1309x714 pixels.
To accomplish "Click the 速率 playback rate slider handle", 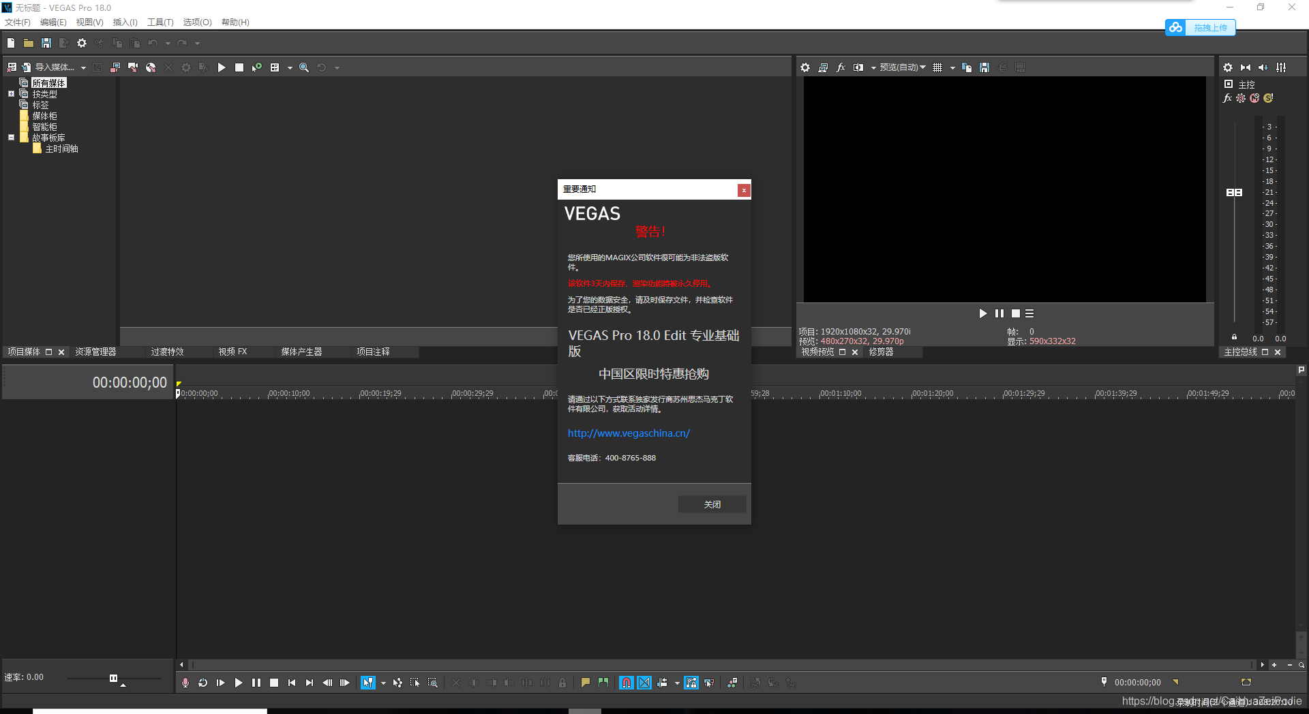I will (x=113, y=678).
